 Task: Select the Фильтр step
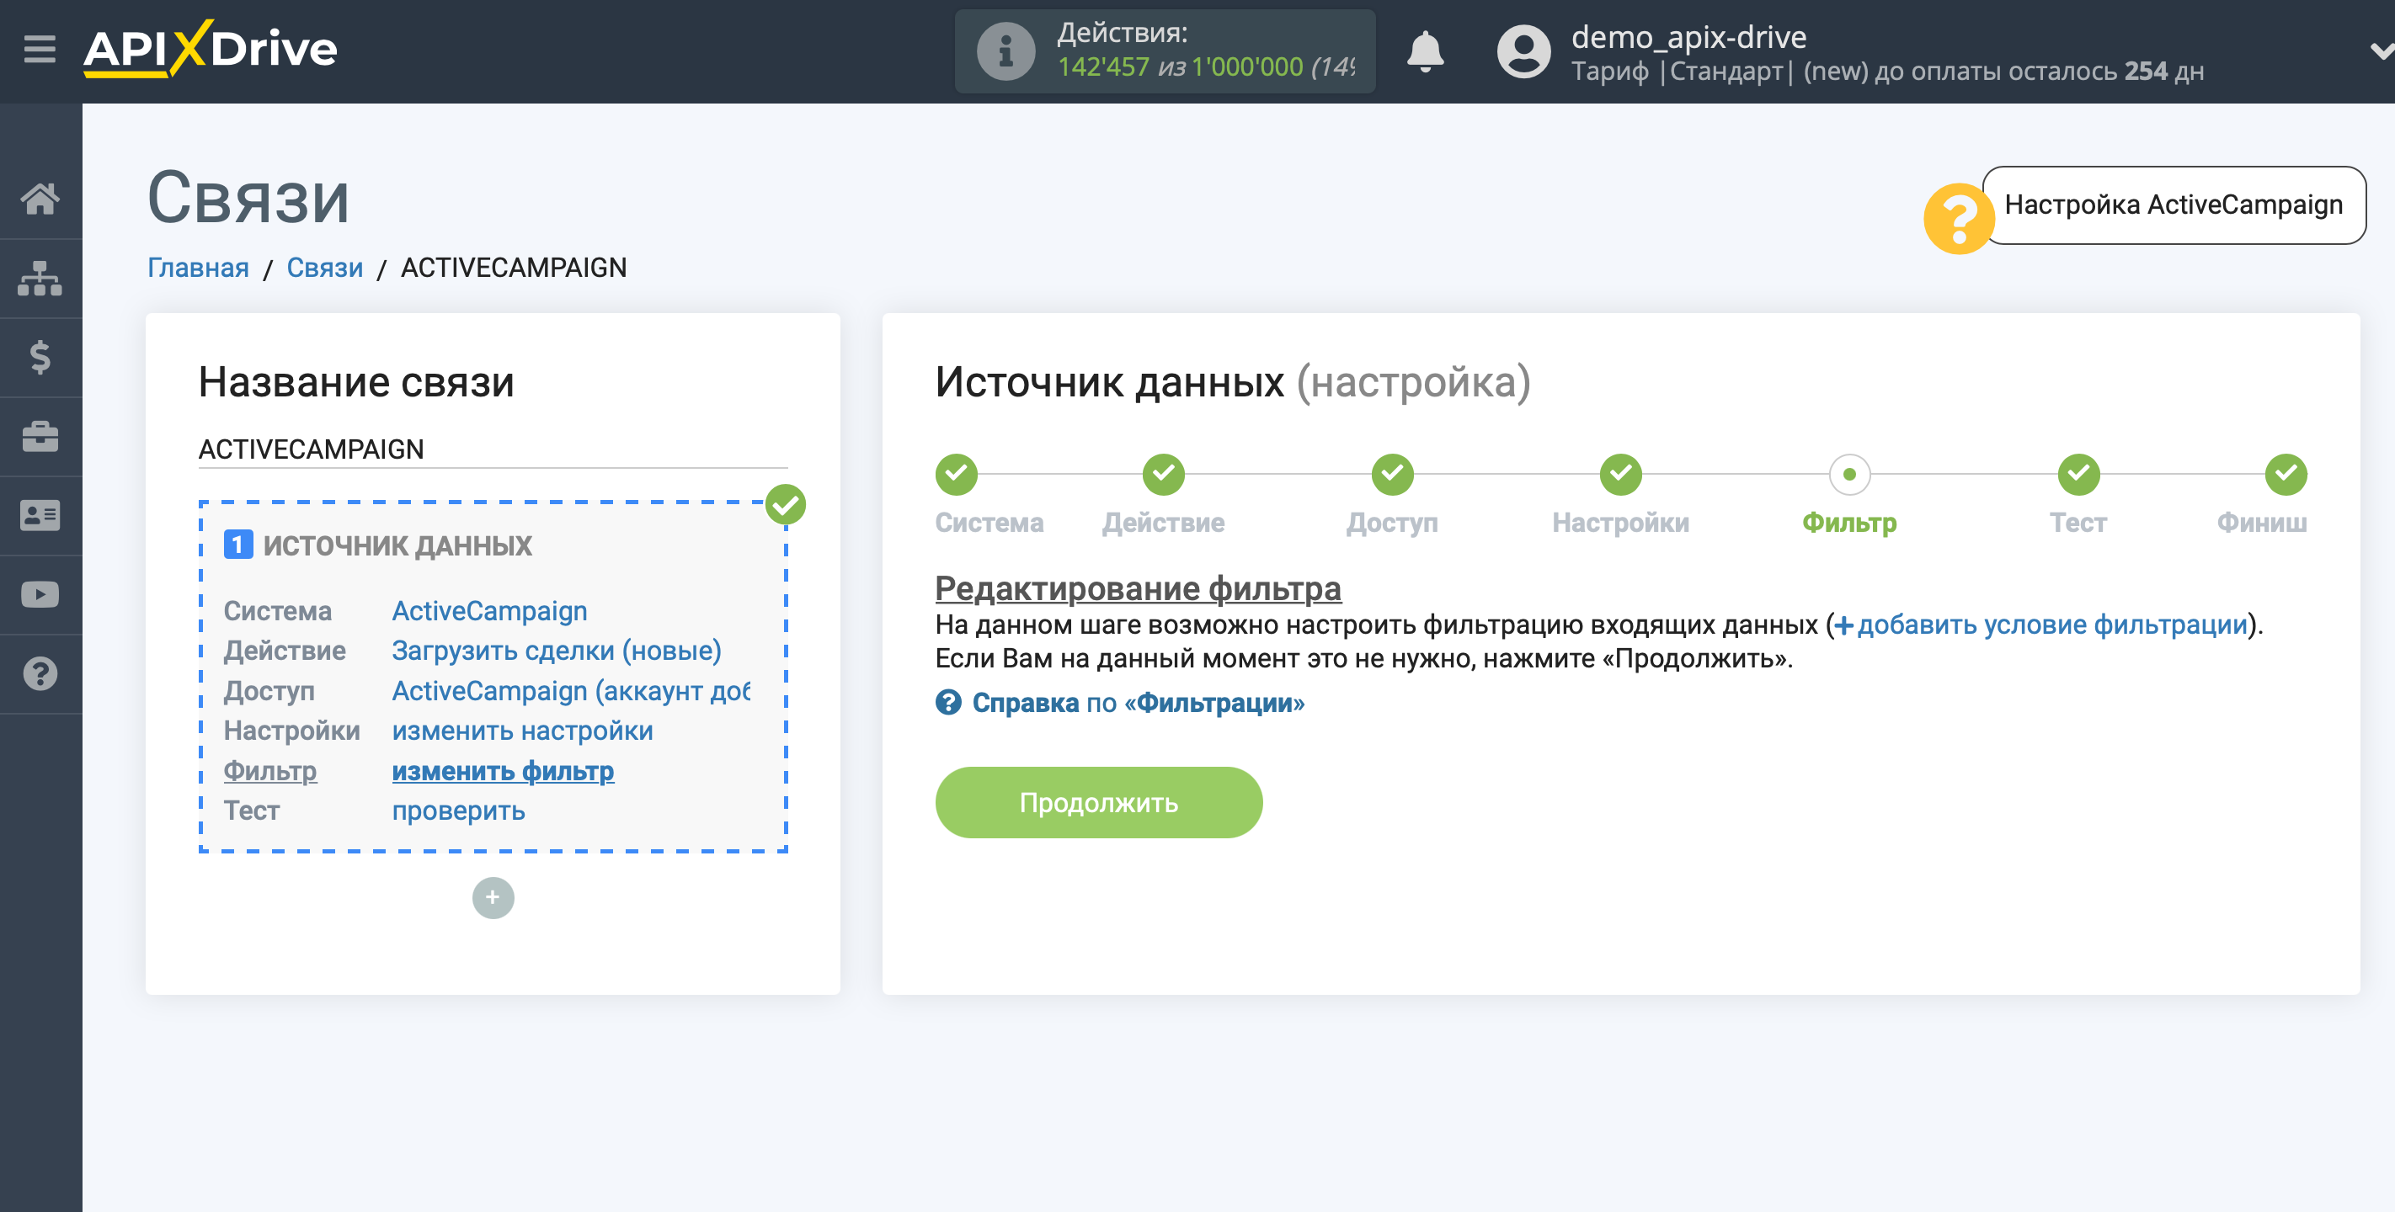[1849, 524]
